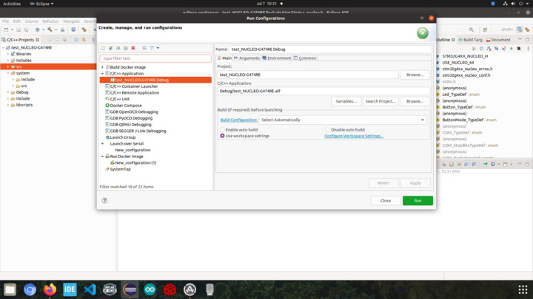
Task: Click New launch configuration icon
Action: click(104, 48)
